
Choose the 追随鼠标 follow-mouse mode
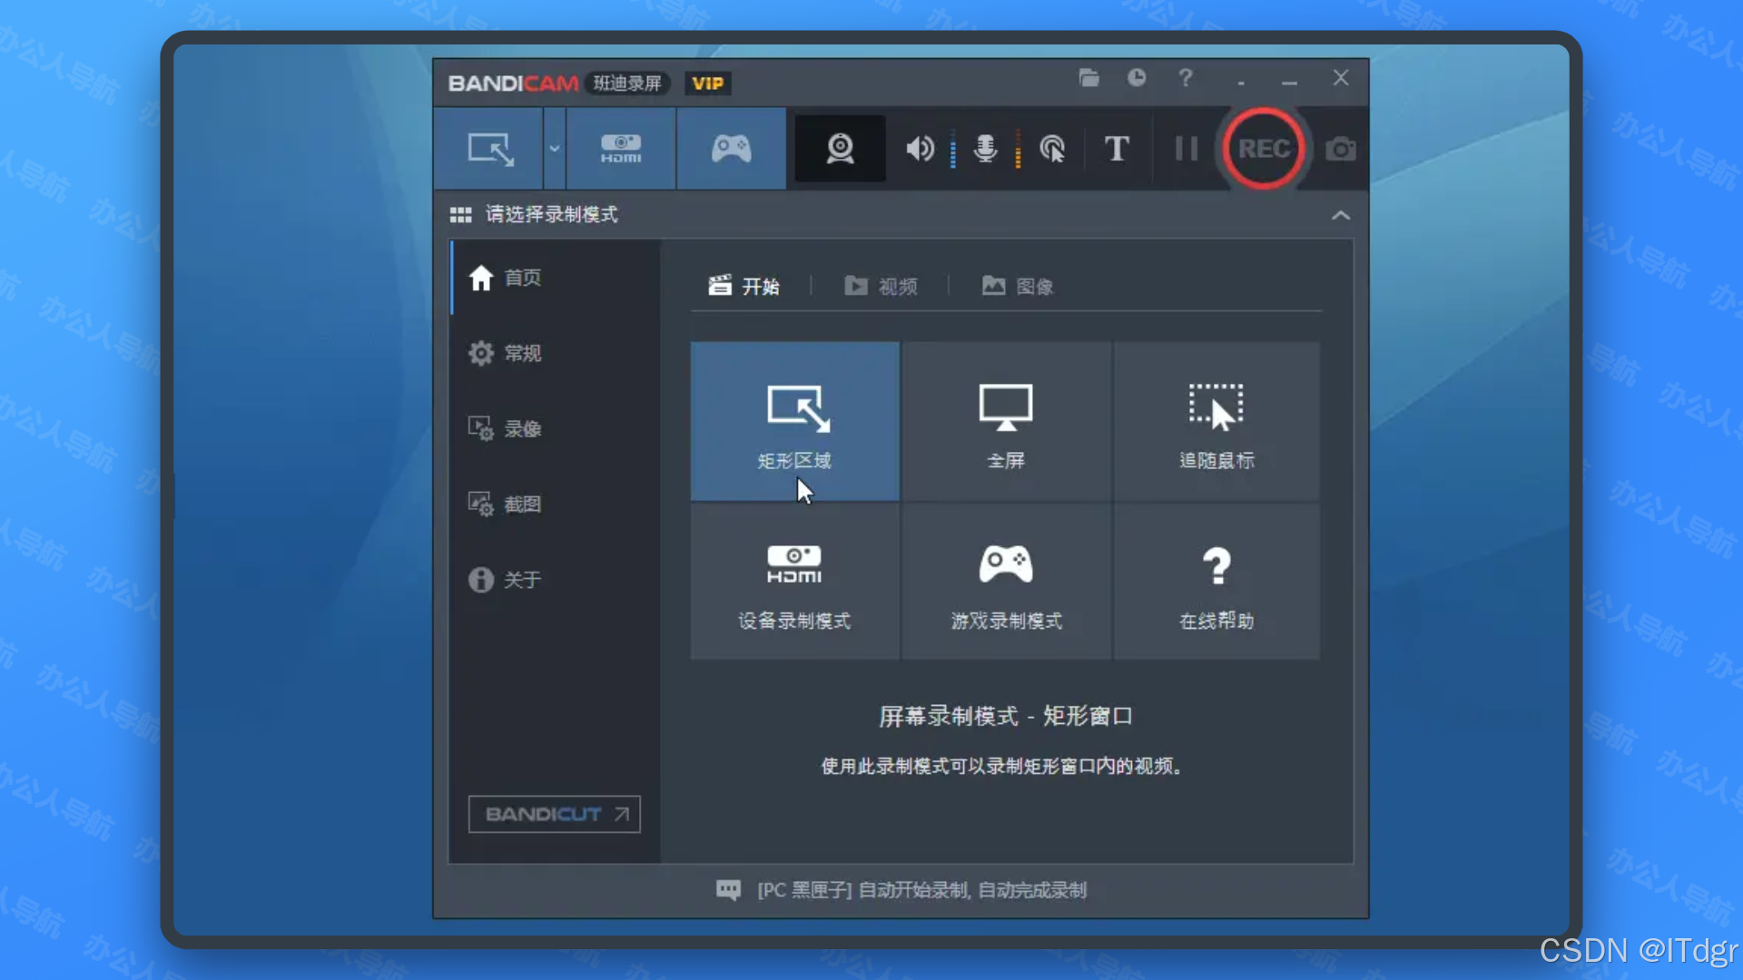(1216, 422)
